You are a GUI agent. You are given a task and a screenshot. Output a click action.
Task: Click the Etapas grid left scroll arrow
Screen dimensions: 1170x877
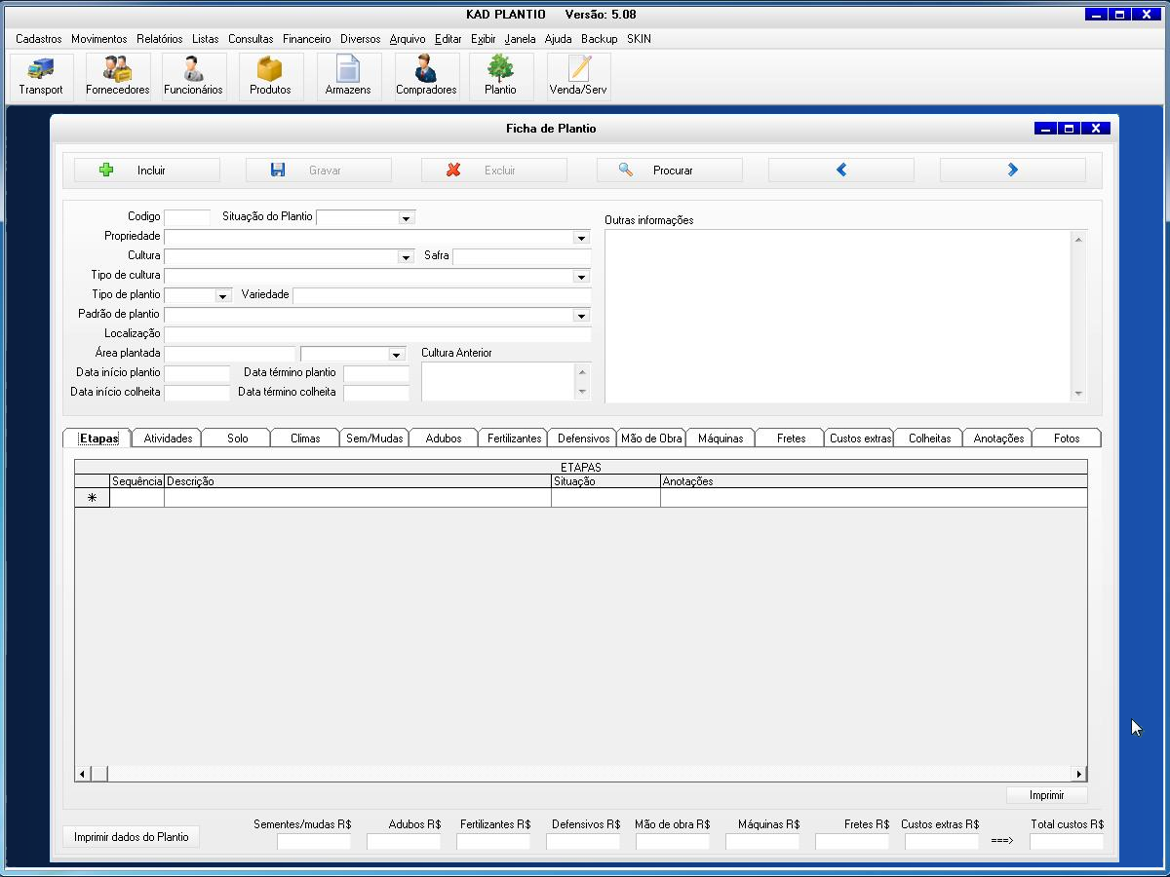click(83, 774)
